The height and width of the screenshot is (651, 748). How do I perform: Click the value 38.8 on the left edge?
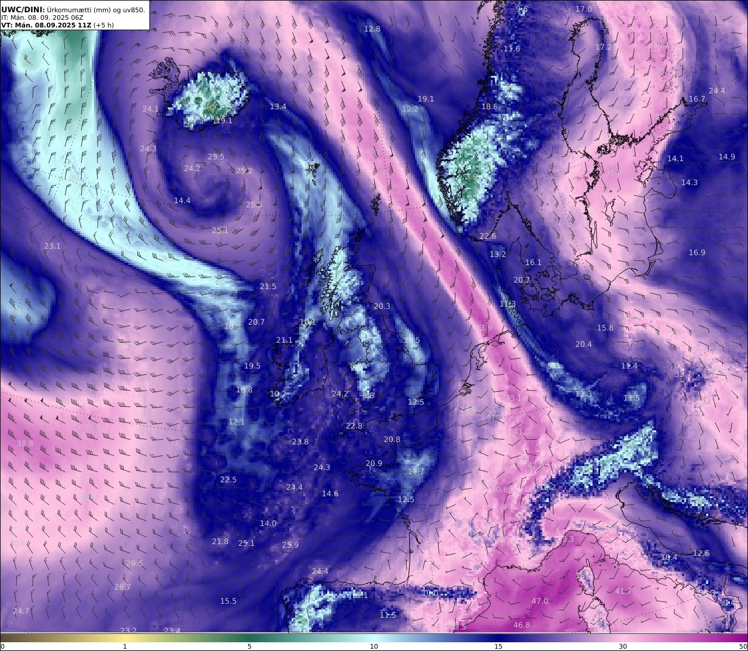coord(25,443)
